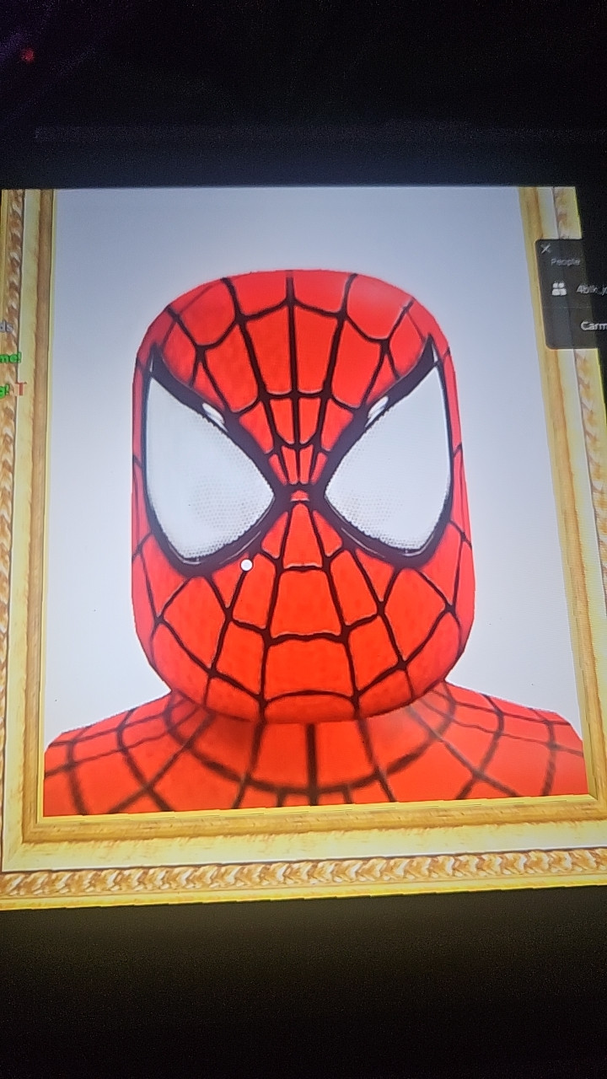The height and width of the screenshot is (1079, 607).
Task: Click the Spider-Man mask's left white eye
Action: (207, 471)
